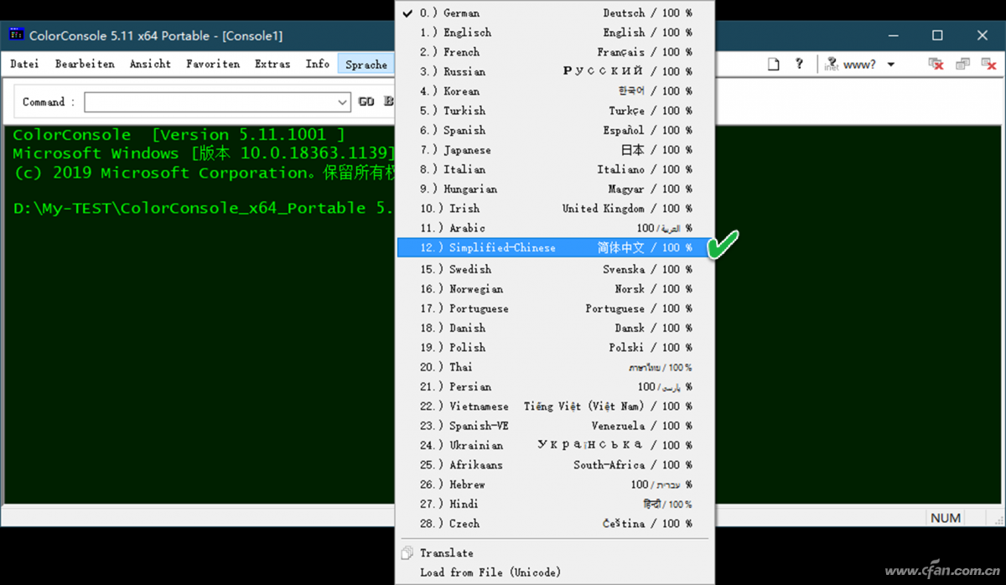Click the close current console icon at far right

pyautogui.click(x=988, y=65)
